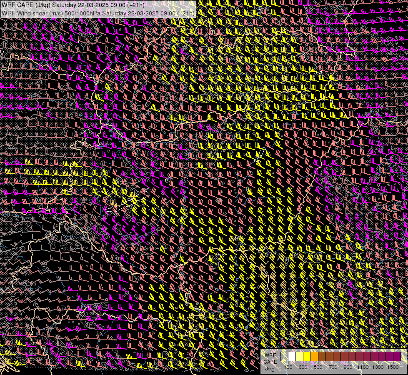Select the white 100–200 J/kg legend swatch
408x375 pixels.
292,357
